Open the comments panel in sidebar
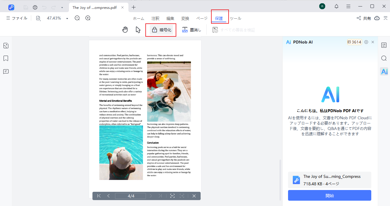 pos(6,72)
